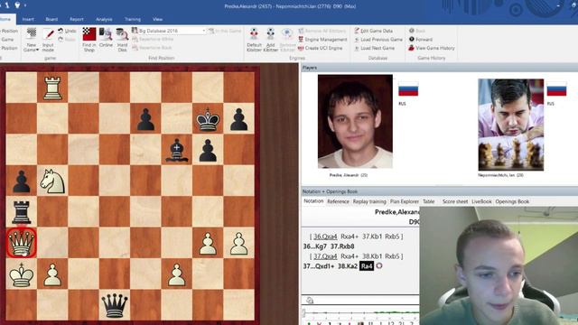Click the white rook on b8
578x325 pixels.
pos(52,88)
